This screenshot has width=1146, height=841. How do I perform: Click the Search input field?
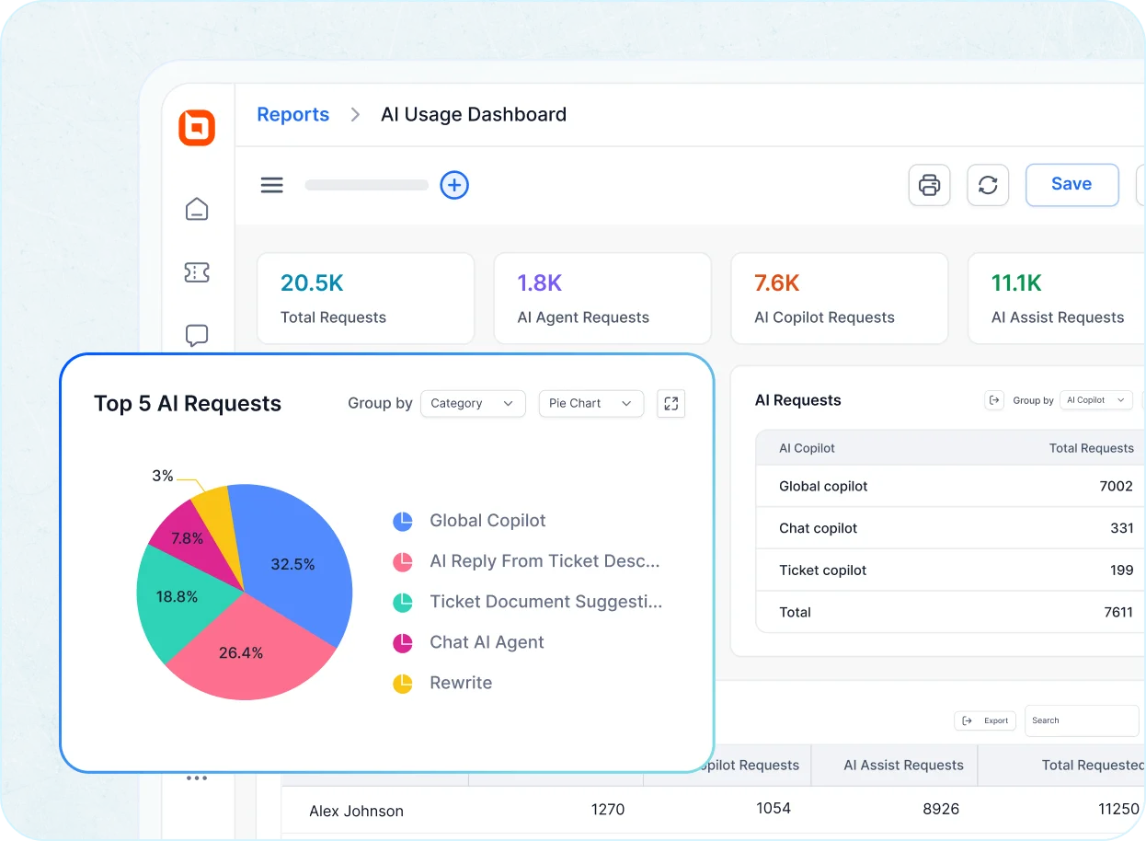point(1082,720)
